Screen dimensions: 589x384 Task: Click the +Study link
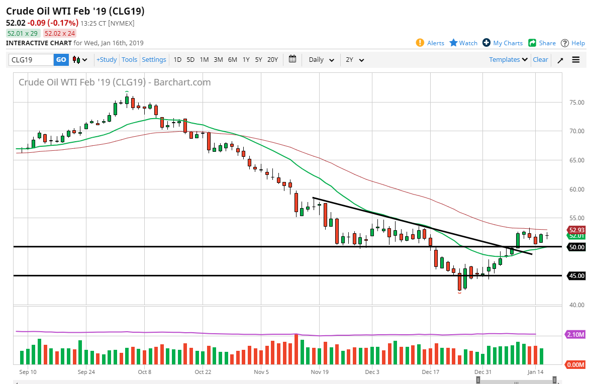tap(107, 59)
